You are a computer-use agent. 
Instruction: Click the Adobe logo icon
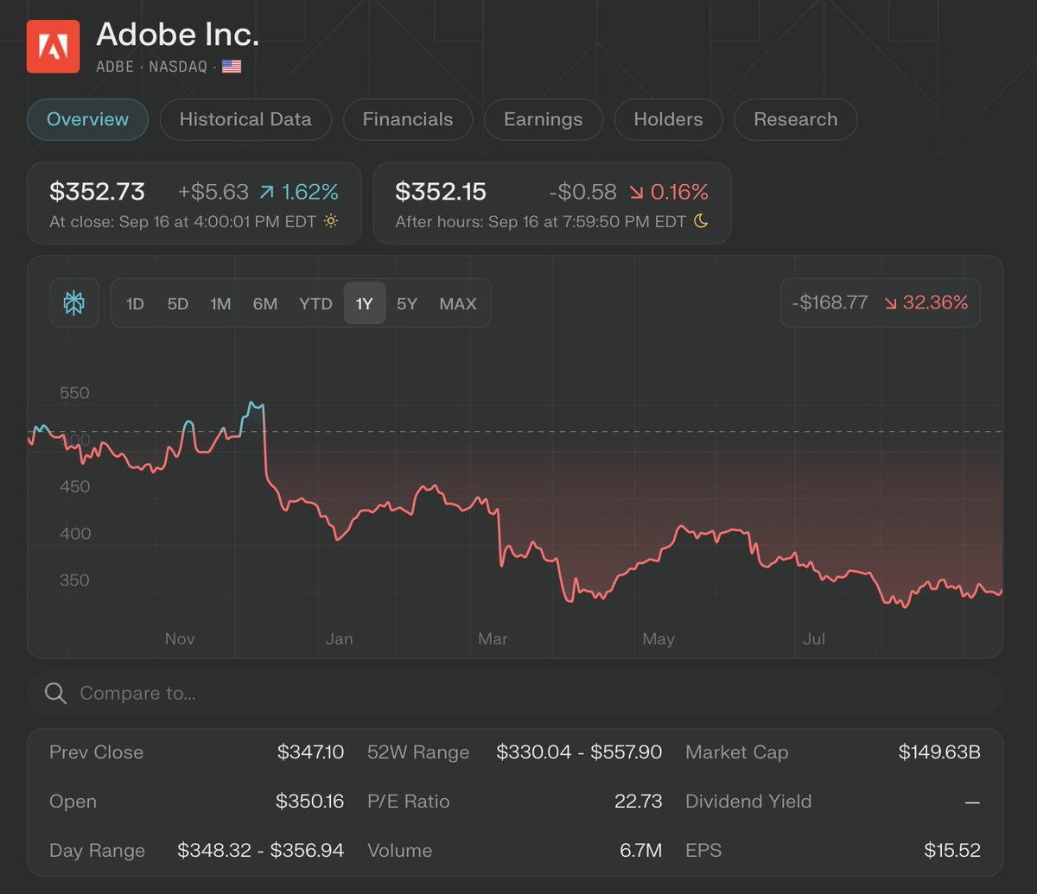(x=54, y=48)
